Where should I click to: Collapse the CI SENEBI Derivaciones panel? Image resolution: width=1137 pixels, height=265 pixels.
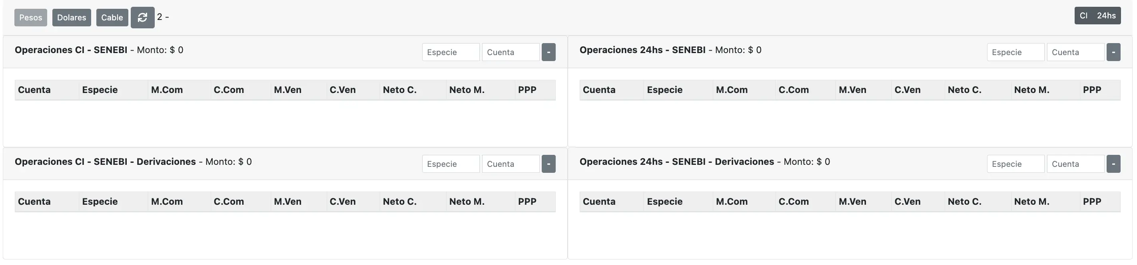coord(548,164)
